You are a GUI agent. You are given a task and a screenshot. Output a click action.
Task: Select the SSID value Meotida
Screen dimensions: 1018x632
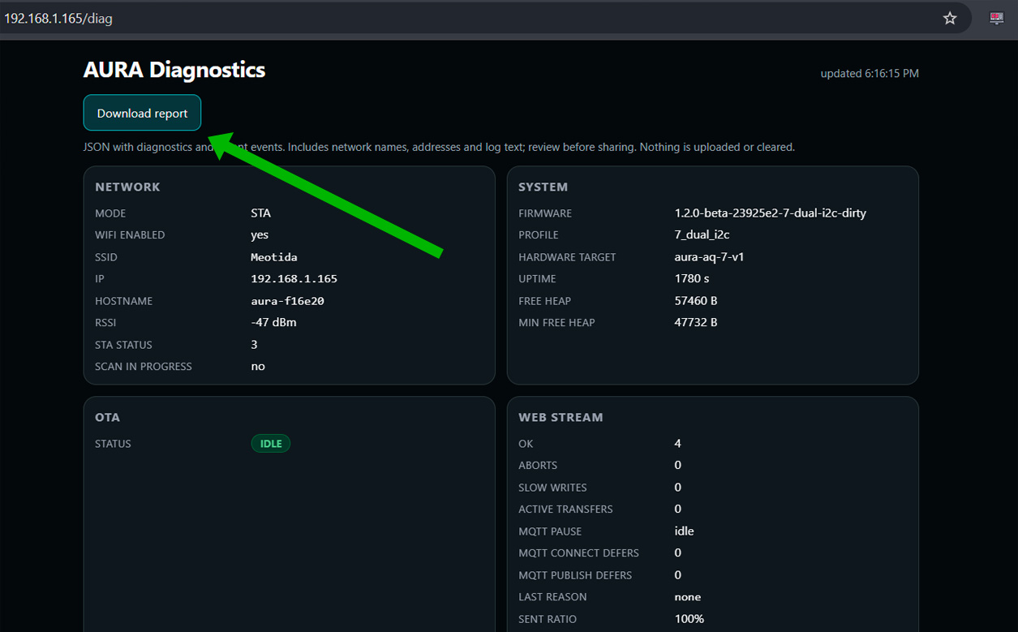274,257
